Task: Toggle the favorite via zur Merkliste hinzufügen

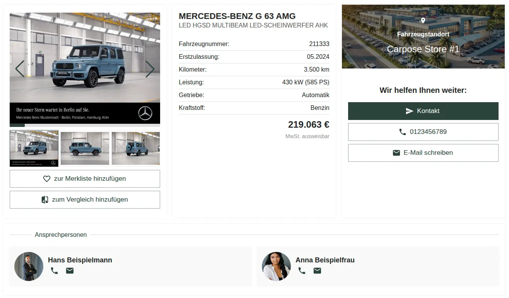Action: 85,178
